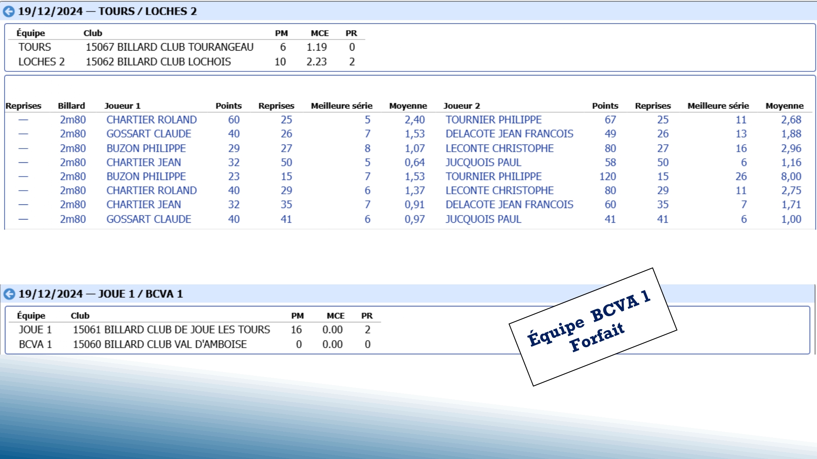Screen dimensions: 817x459
Task: Click the 8,00 moyenne value
Action: click(x=791, y=177)
